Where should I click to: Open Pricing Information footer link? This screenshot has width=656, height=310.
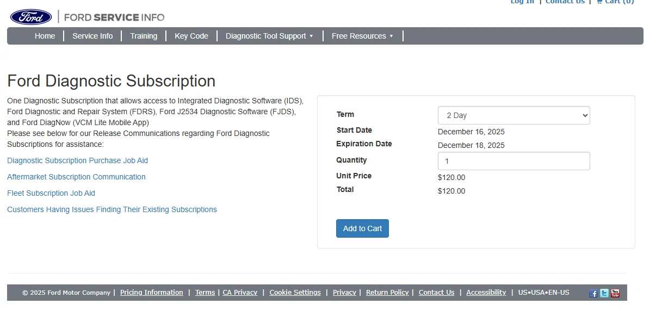152,293
